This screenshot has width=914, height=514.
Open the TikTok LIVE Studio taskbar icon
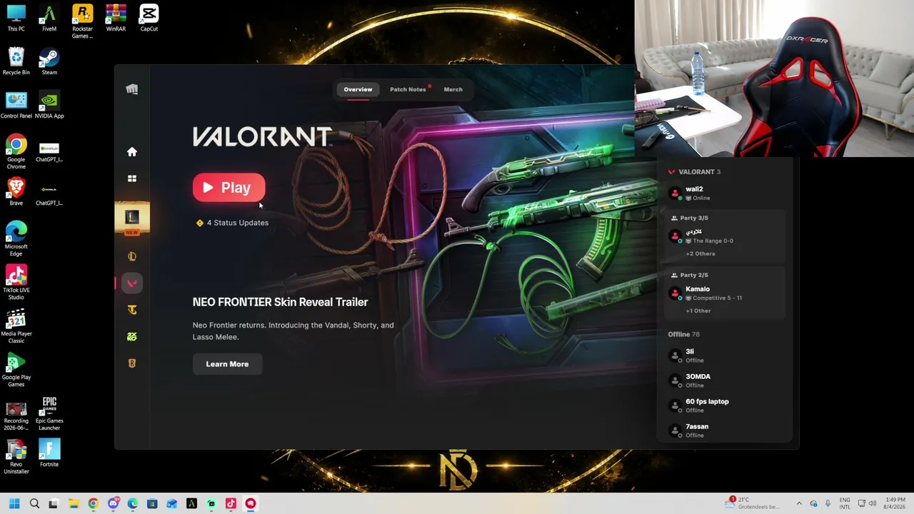231,503
